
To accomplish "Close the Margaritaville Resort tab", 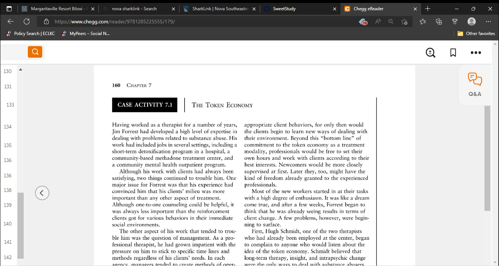I will coord(92,9).
